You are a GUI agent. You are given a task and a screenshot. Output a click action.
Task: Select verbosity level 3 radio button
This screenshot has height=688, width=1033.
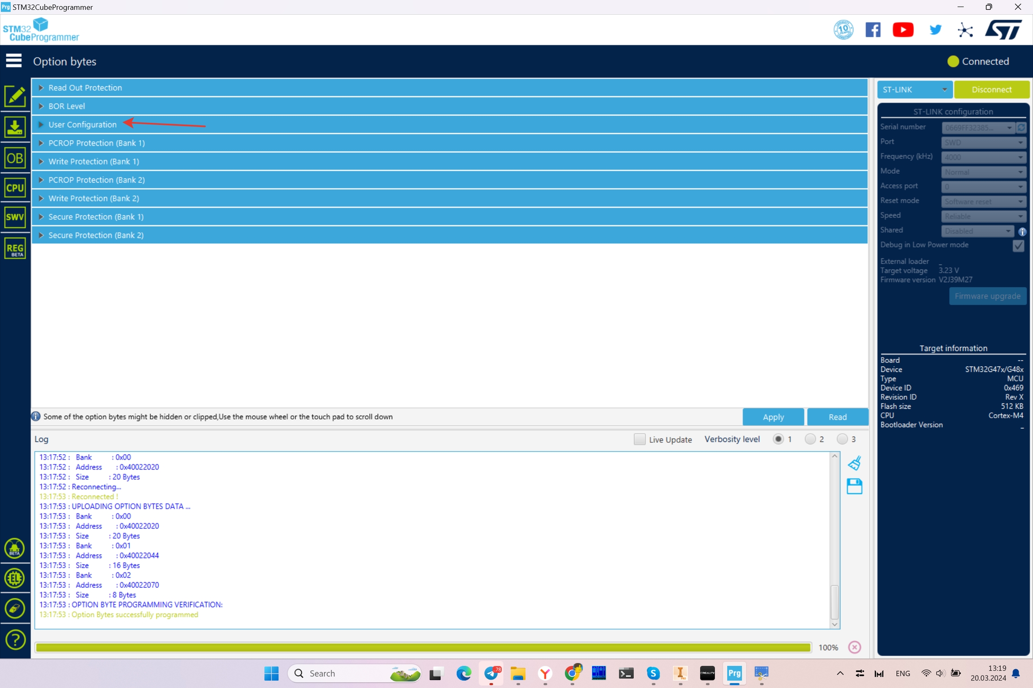click(x=842, y=439)
